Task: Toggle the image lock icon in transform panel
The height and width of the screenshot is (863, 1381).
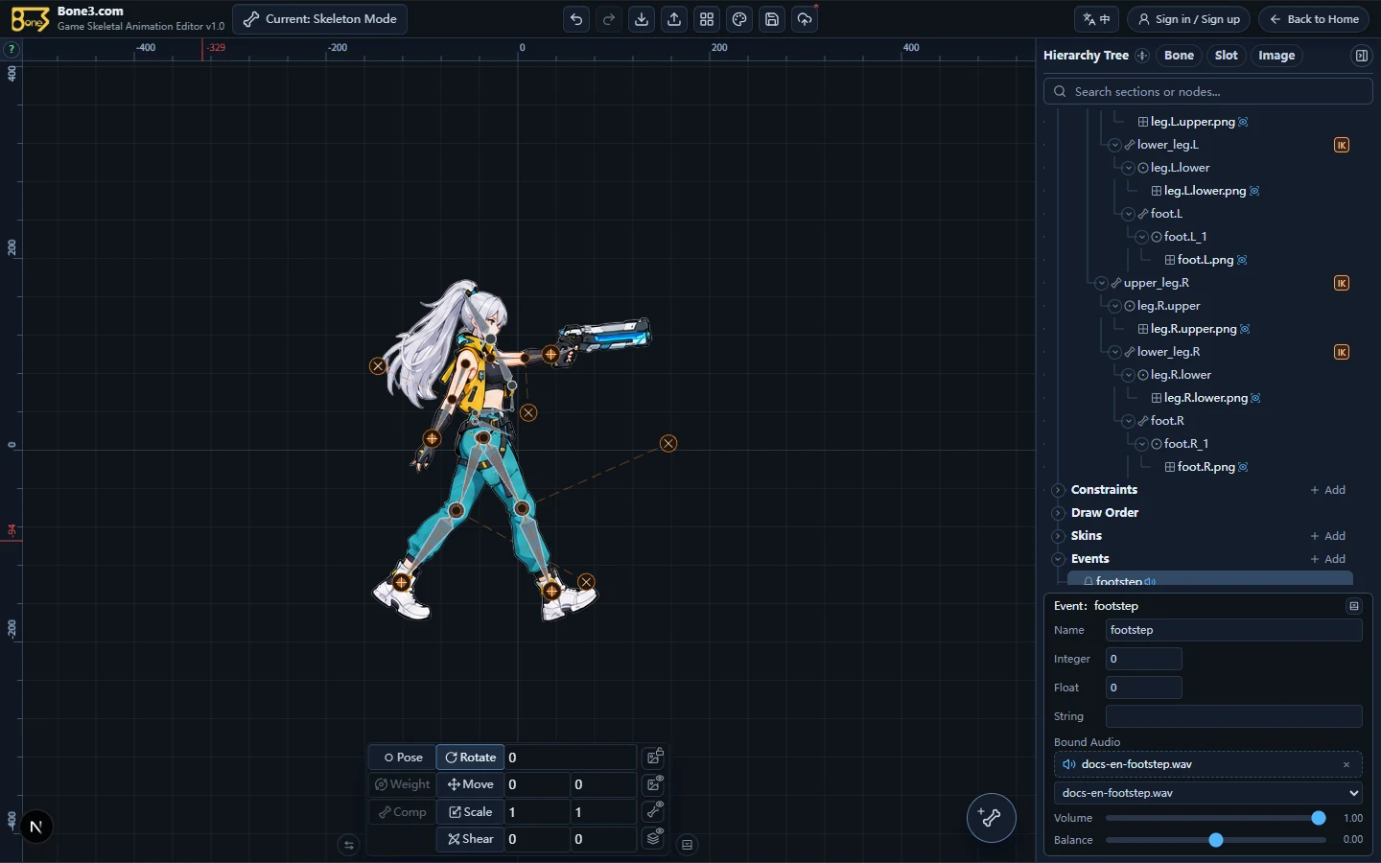Action: coord(655,757)
